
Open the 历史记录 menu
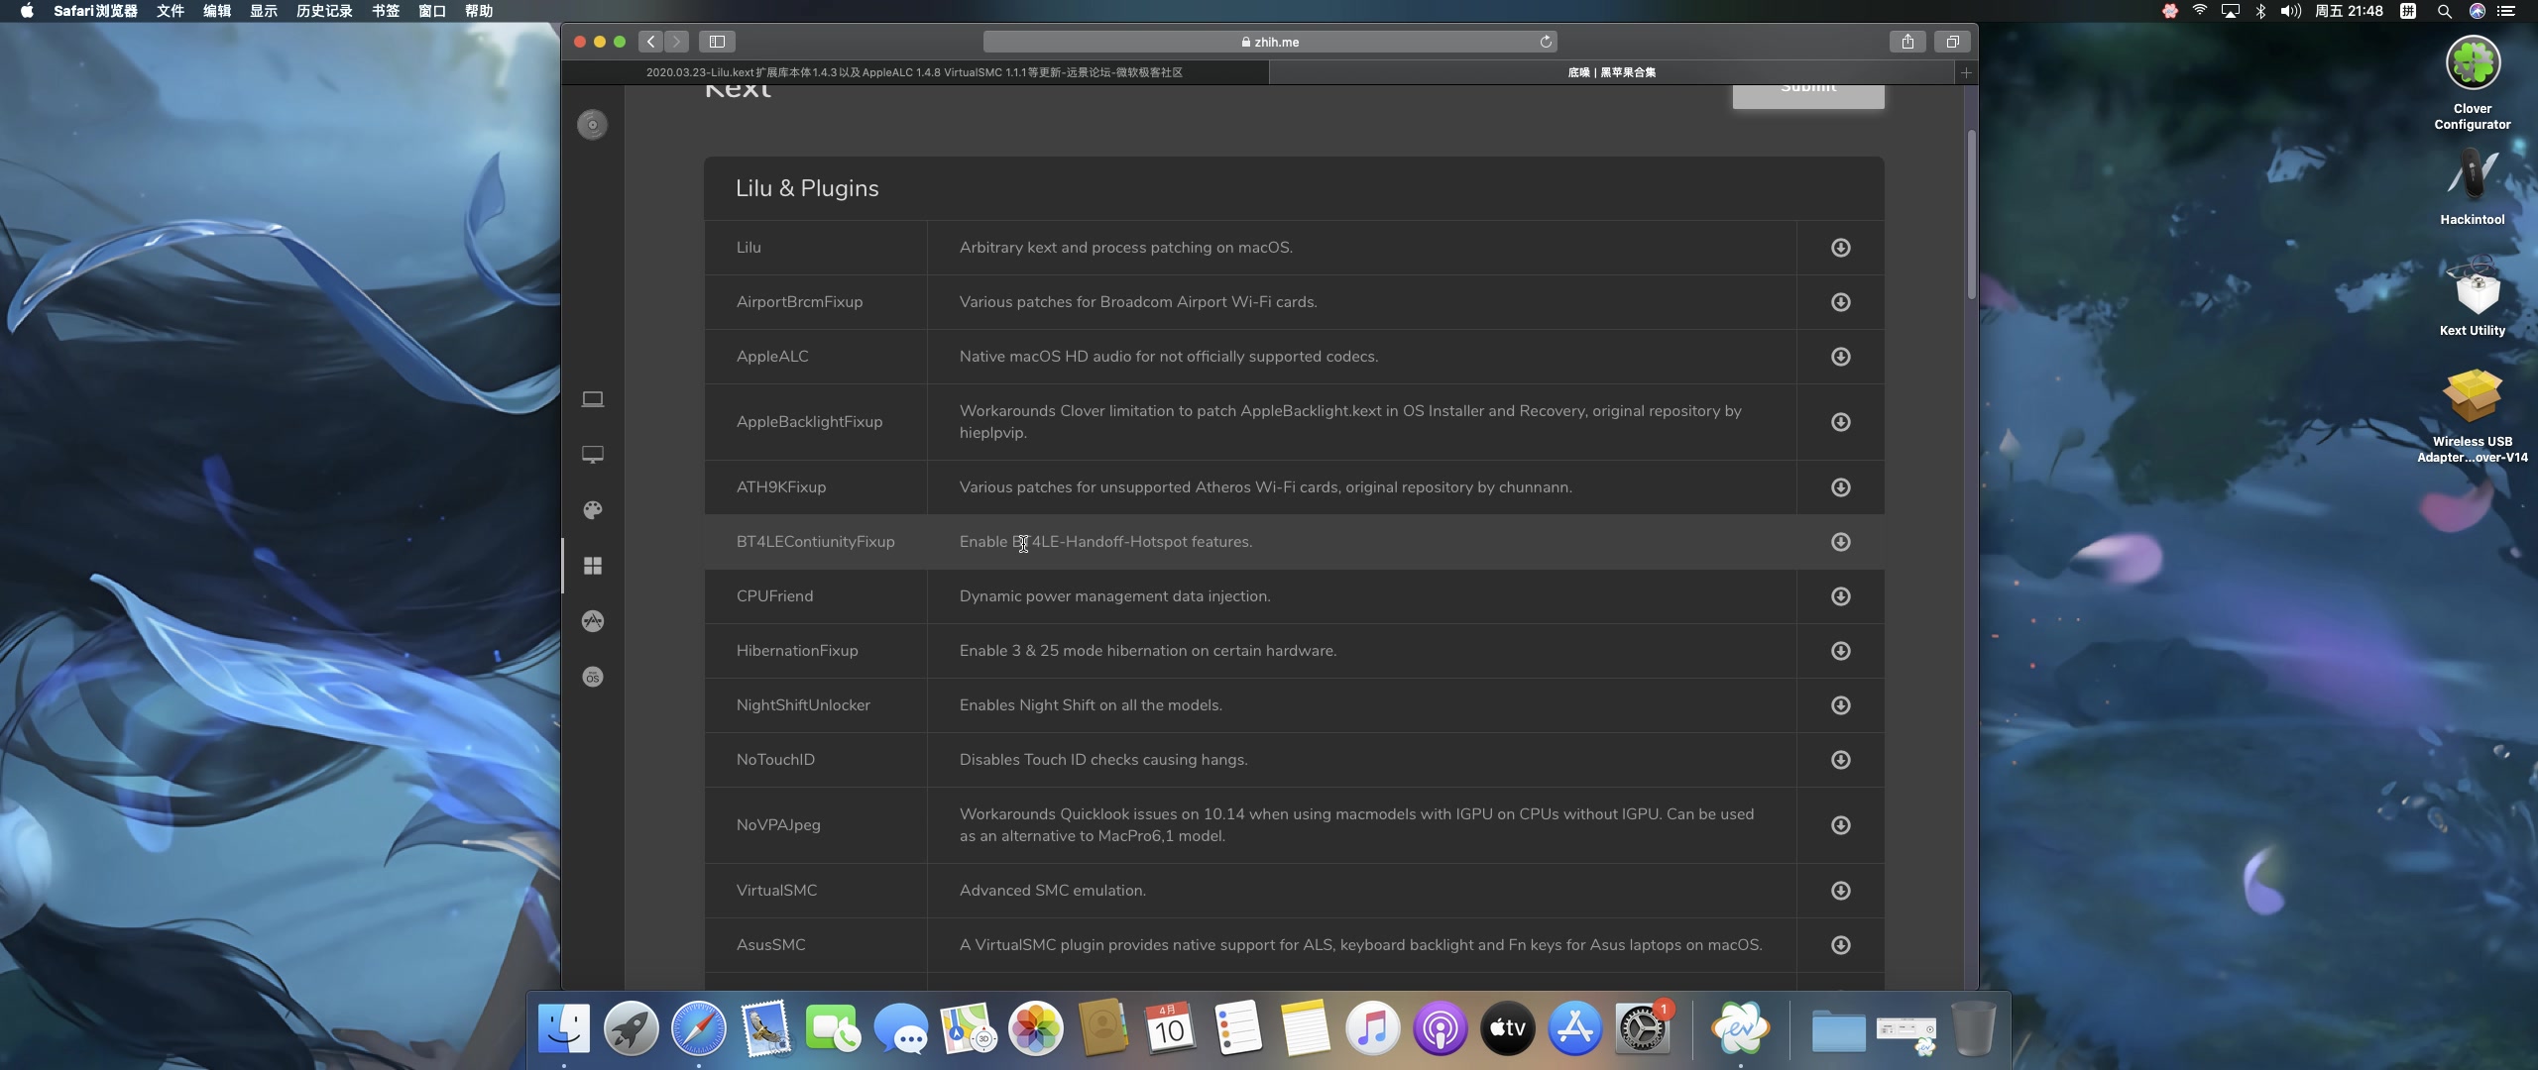click(x=324, y=11)
